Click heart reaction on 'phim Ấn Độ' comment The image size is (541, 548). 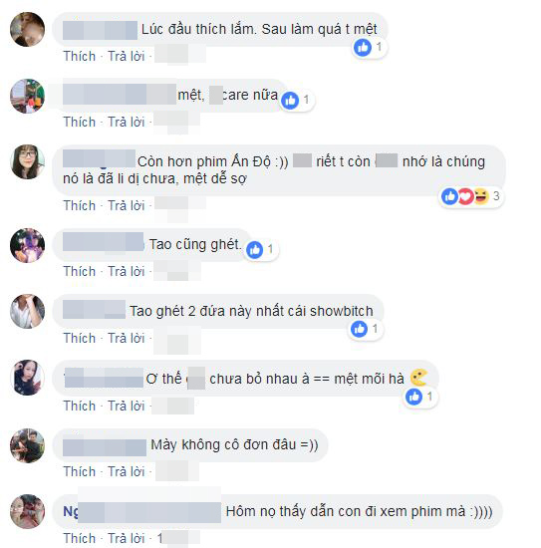(x=465, y=196)
